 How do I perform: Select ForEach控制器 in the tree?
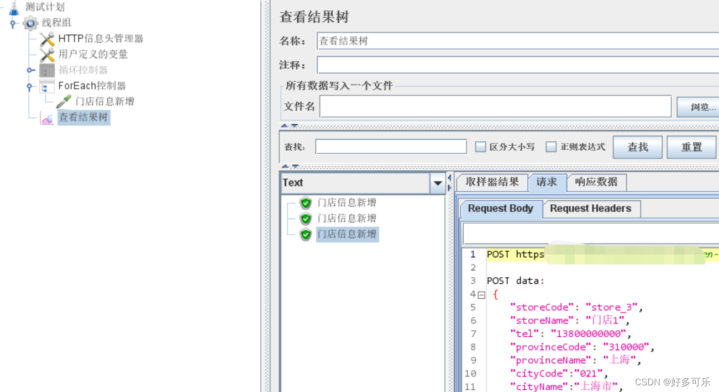coord(92,86)
